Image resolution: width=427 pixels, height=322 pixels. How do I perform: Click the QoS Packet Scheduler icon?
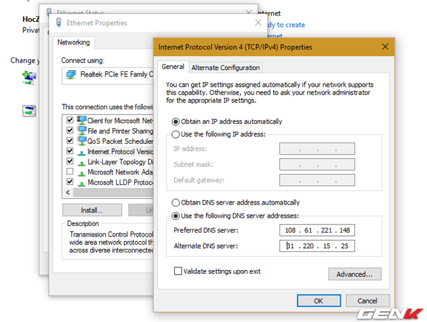(x=81, y=141)
